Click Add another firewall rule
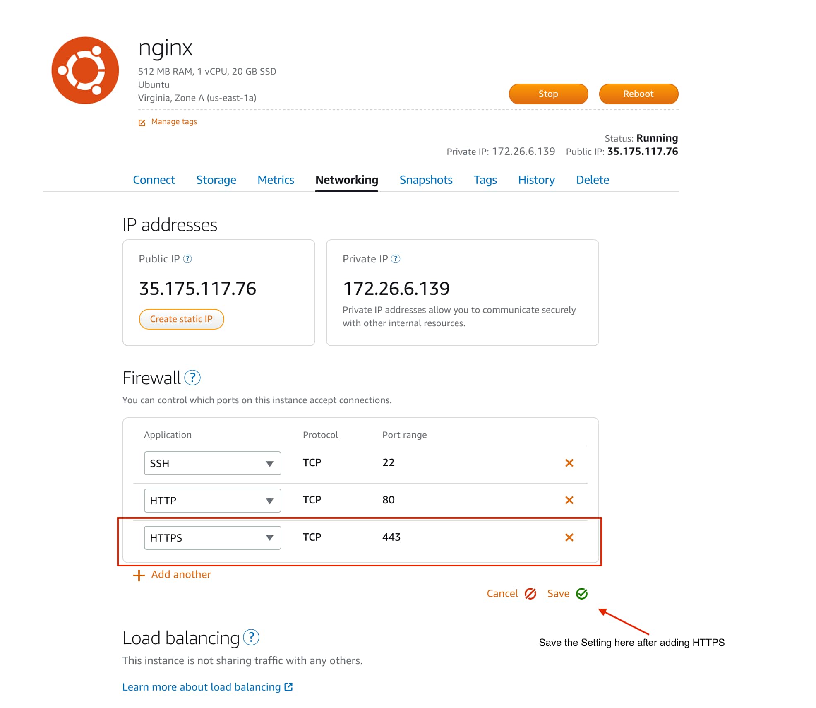Screen dimensions: 816x708 click(x=181, y=575)
